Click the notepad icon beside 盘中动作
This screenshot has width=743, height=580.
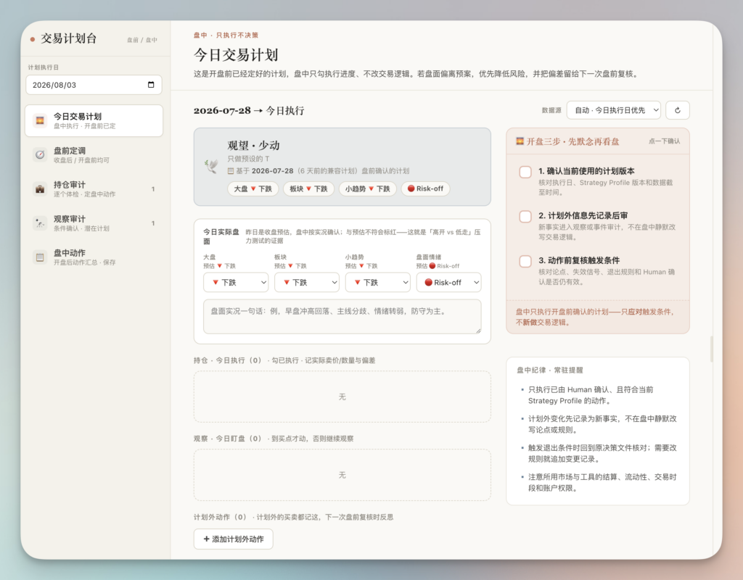tap(40, 257)
